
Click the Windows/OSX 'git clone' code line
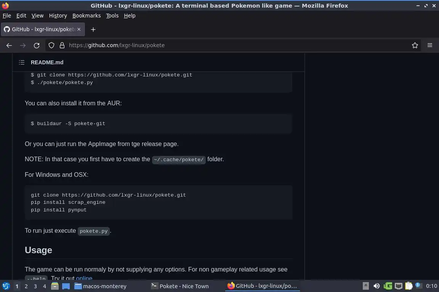click(x=108, y=195)
